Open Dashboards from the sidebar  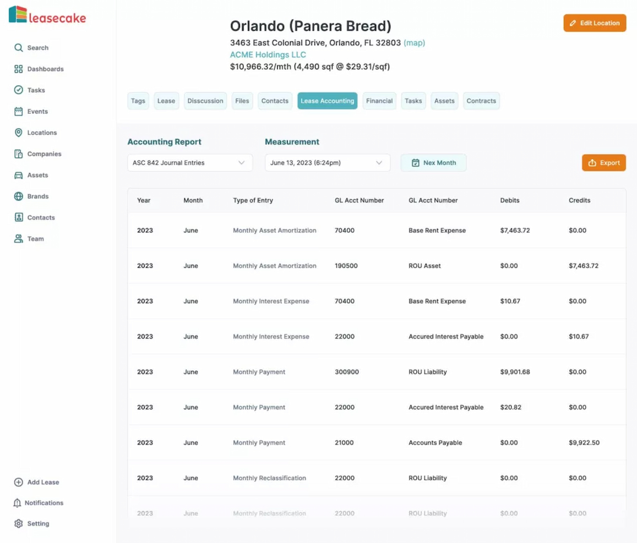point(18,68)
